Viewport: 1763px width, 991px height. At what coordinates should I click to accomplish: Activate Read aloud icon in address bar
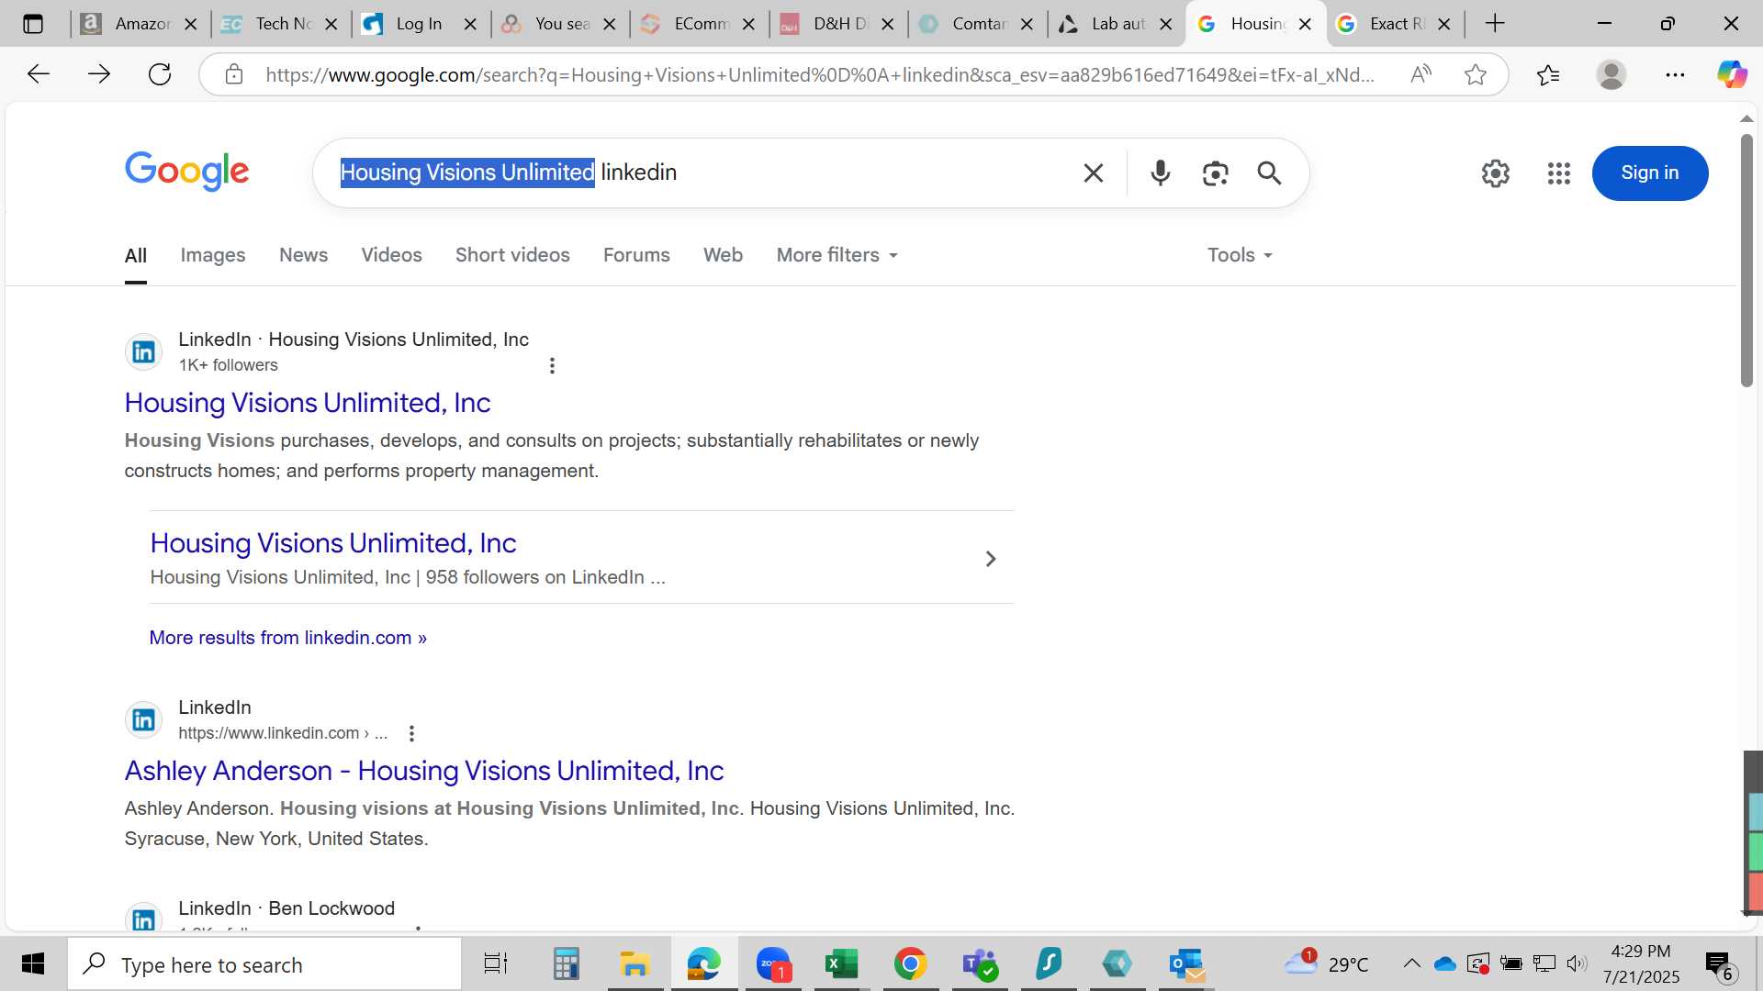click(1421, 74)
